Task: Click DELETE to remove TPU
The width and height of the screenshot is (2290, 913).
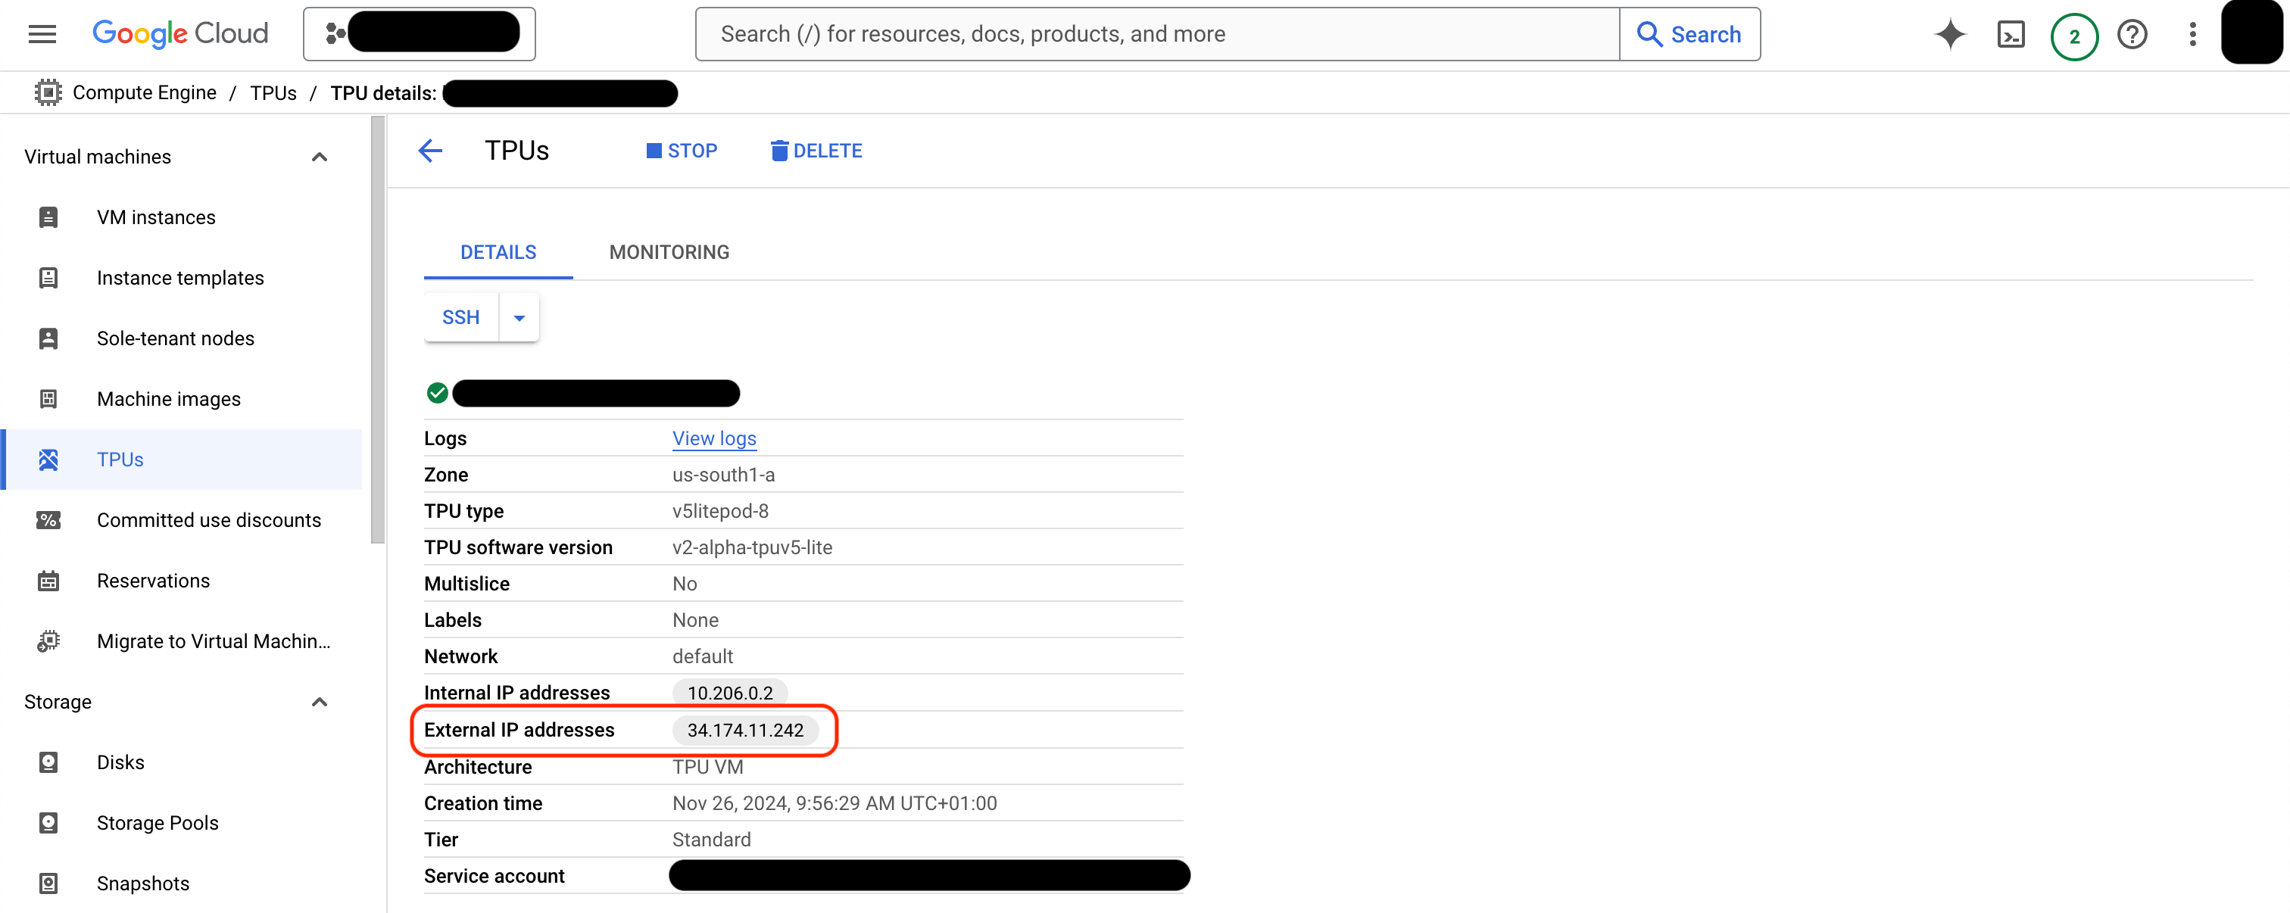Action: click(x=815, y=149)
